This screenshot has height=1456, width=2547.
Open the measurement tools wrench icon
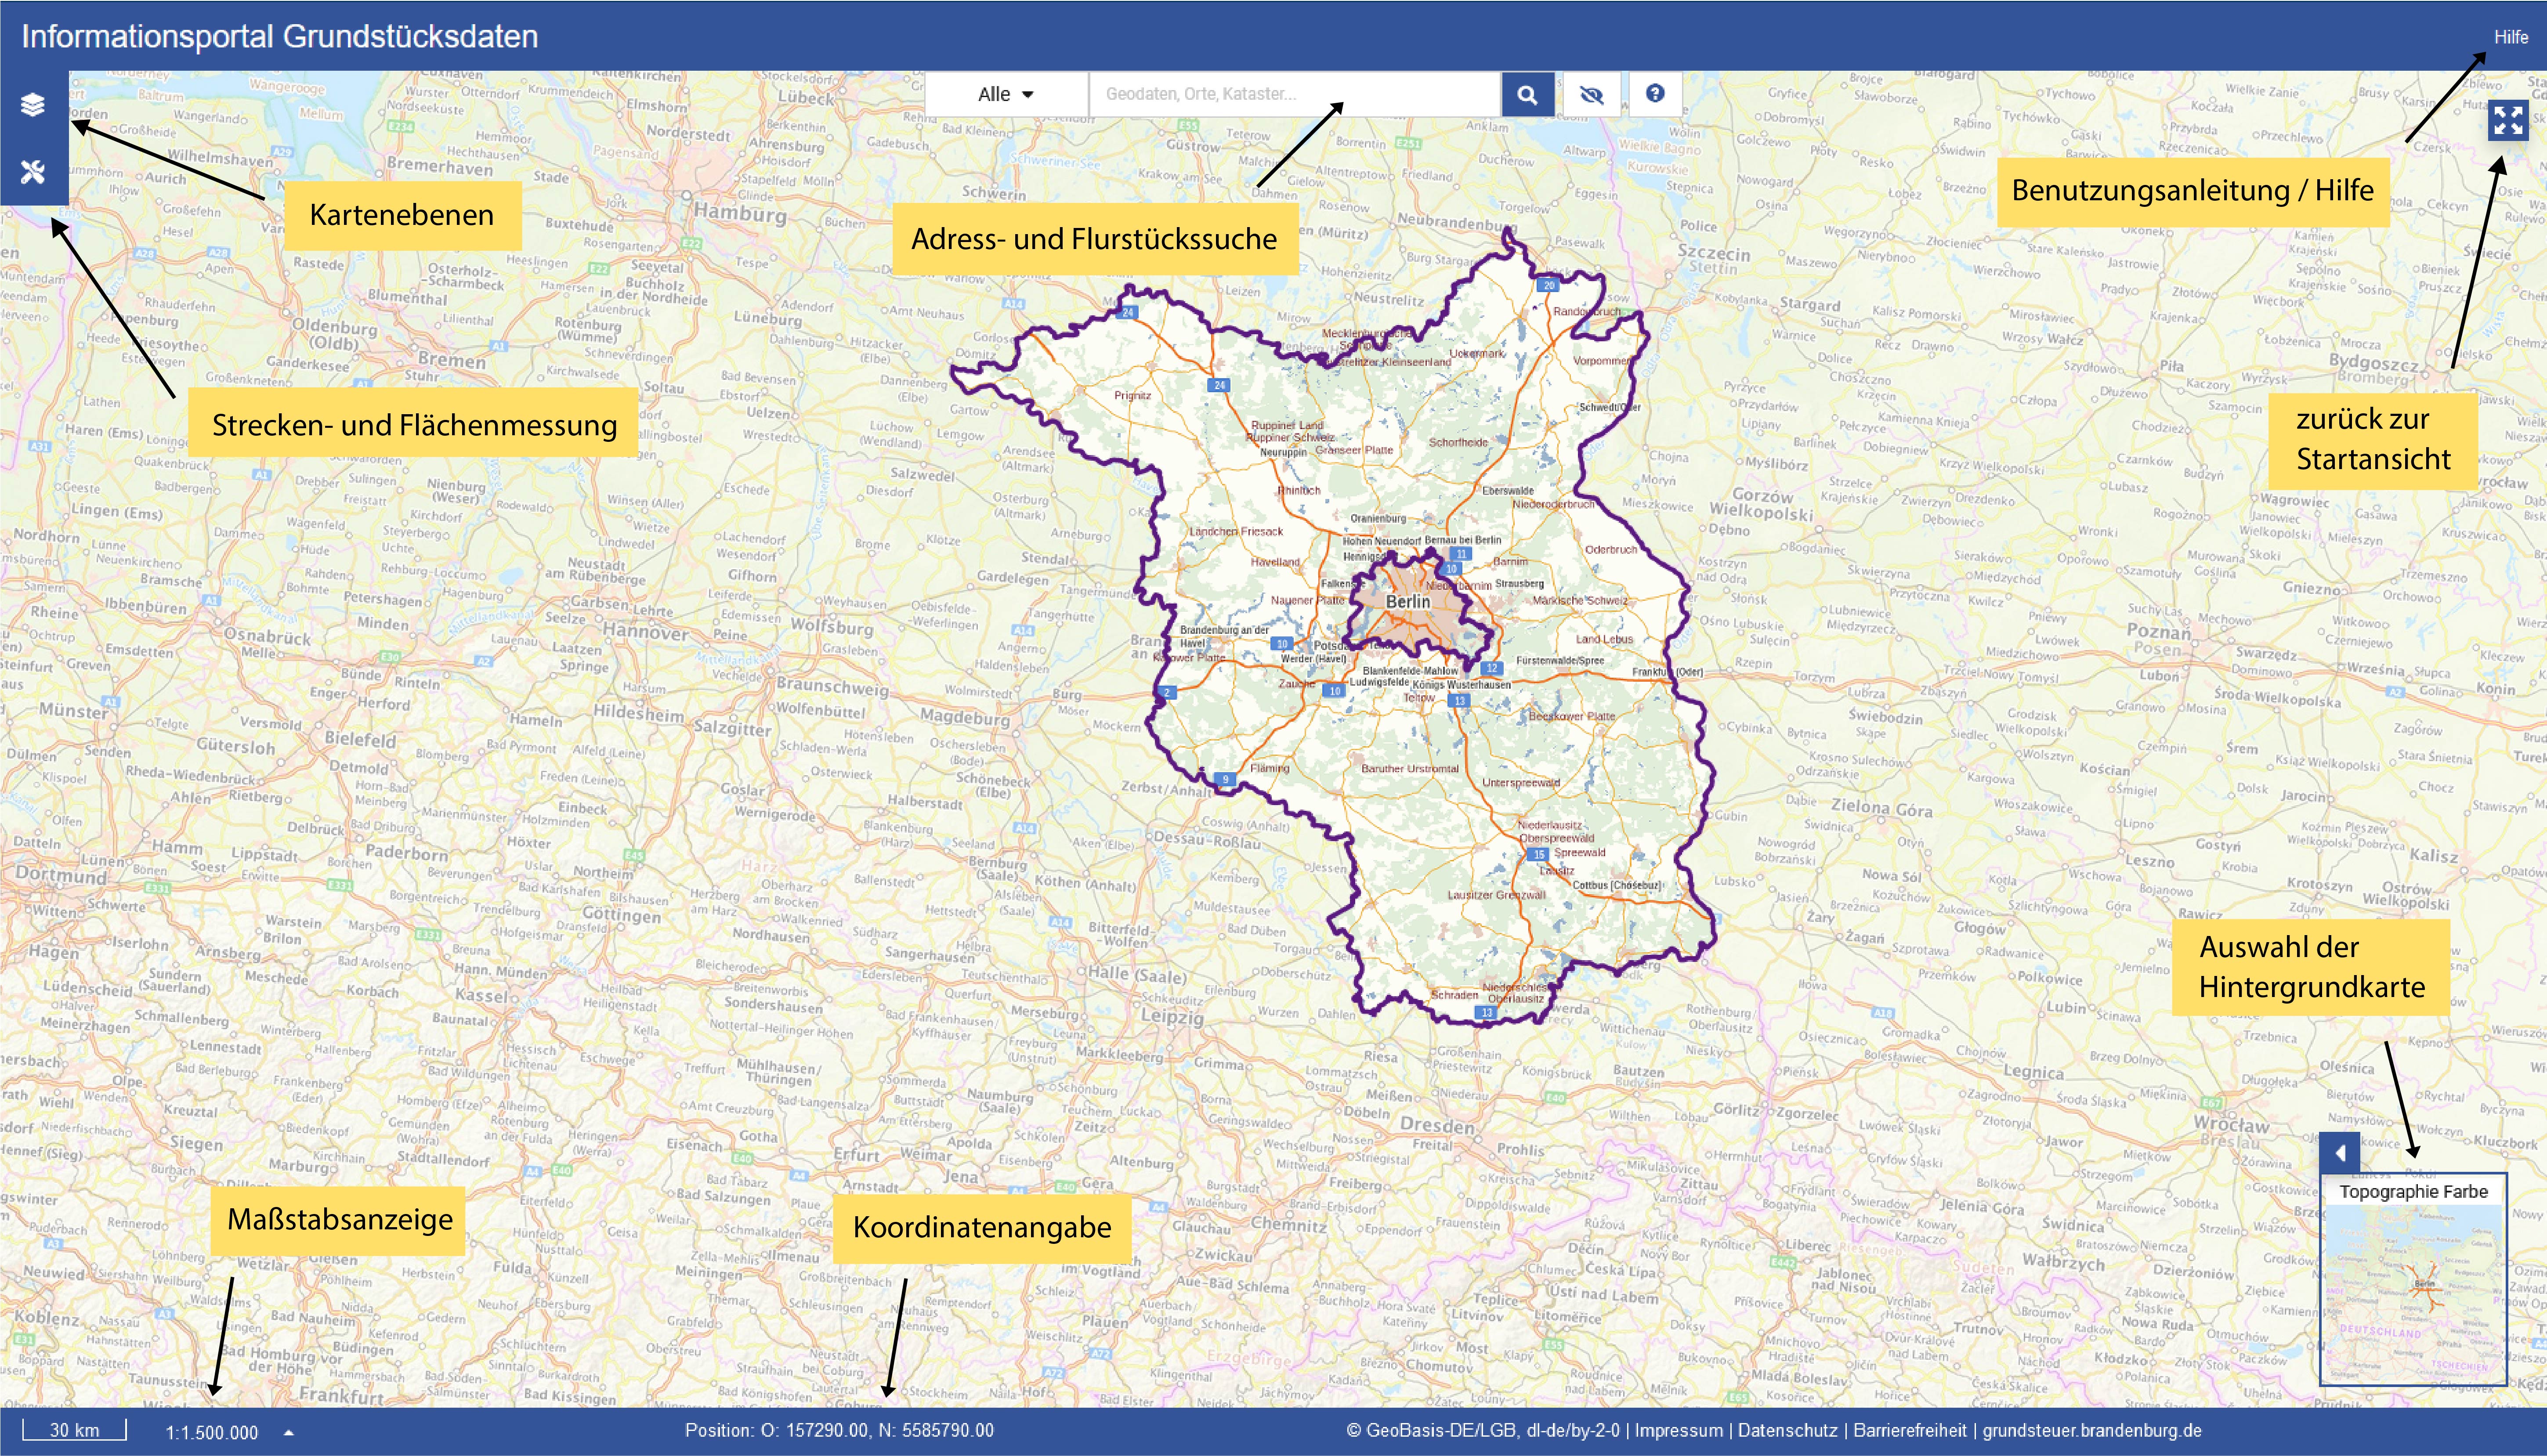[x=33, y=172]
